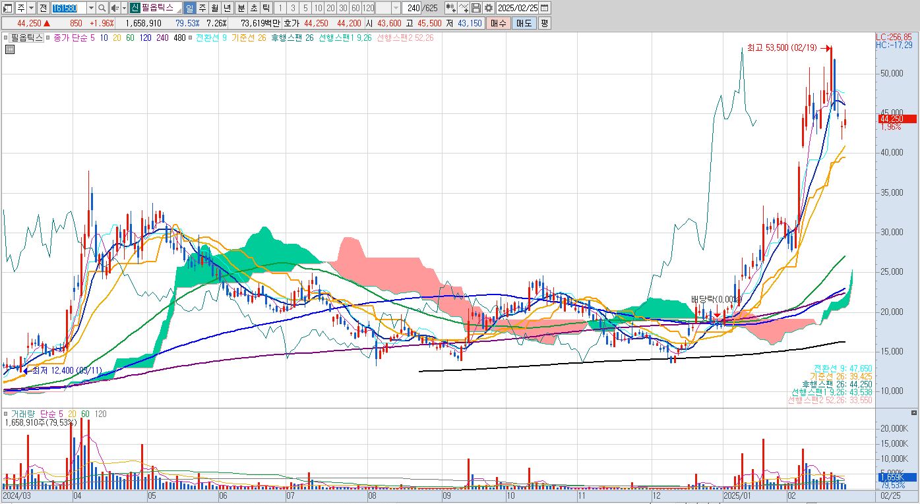
Task: Click the Ichimoku indicator square handle before 전환선
Action: point(192,38)
